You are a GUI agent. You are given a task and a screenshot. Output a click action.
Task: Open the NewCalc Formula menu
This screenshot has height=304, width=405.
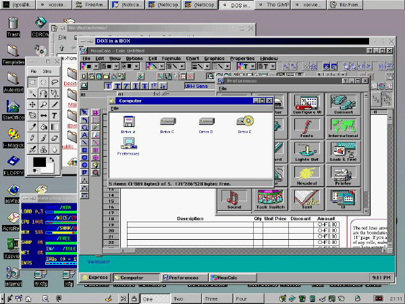[171, 58]
